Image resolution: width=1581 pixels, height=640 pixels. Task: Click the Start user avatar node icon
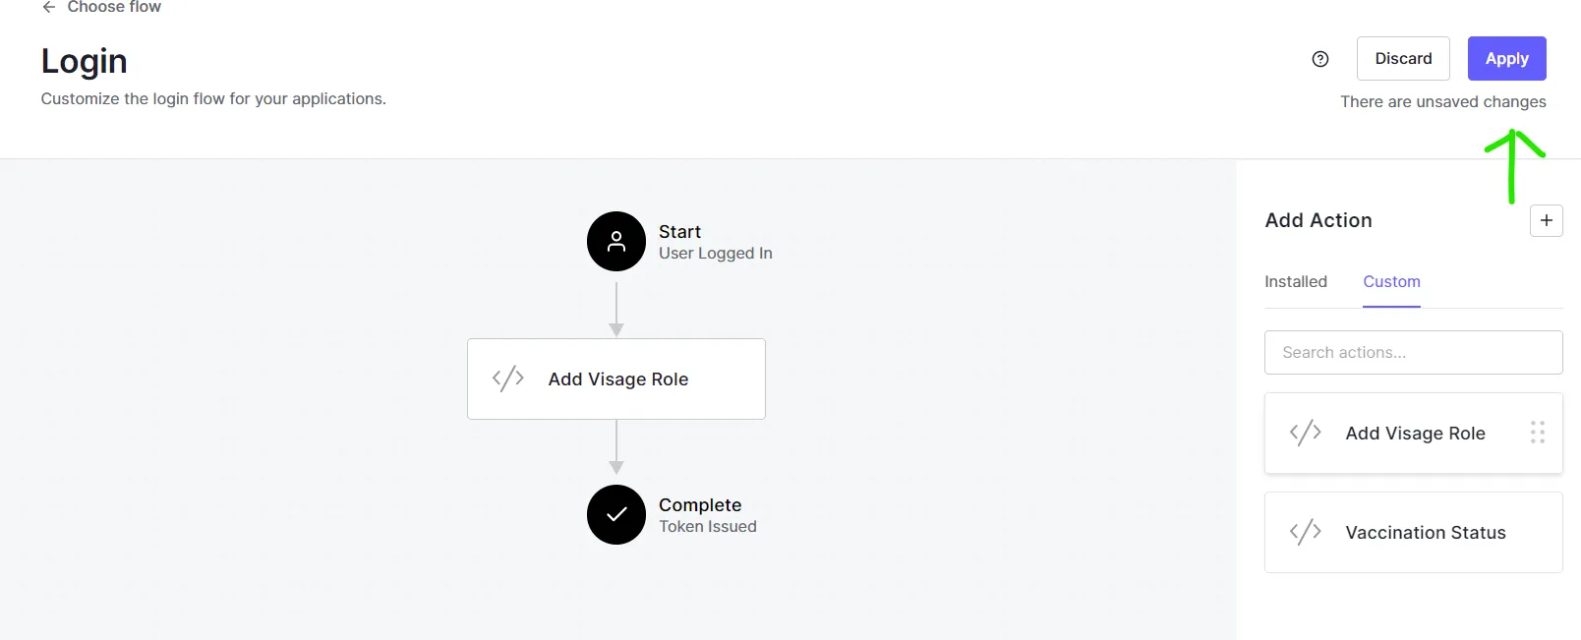(616, 241)
